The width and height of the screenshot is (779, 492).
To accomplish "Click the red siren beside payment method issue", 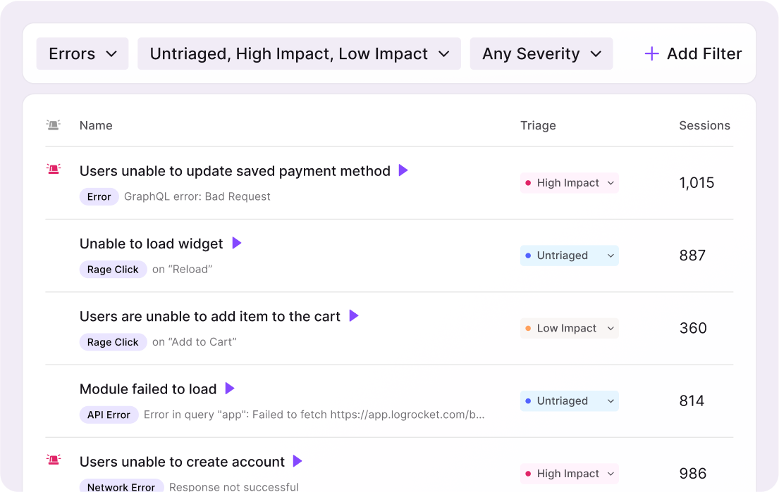I will [53, 169].
